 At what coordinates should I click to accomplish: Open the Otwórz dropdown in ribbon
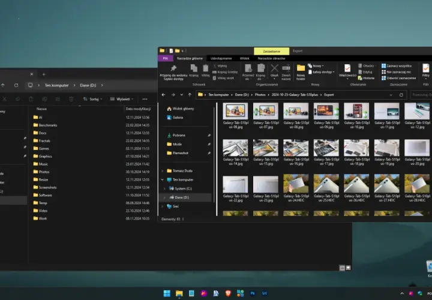[367, 66]
